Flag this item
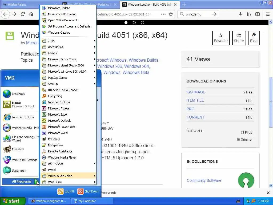The image size is (273, 205). [x=254, y=38]
